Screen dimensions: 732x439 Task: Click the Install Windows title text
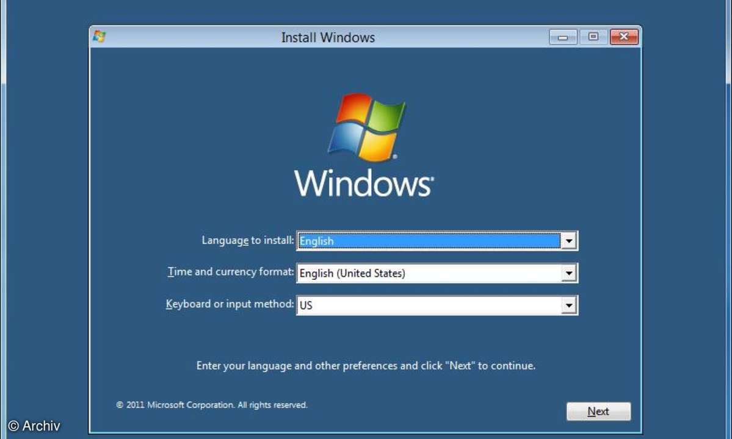328,37
